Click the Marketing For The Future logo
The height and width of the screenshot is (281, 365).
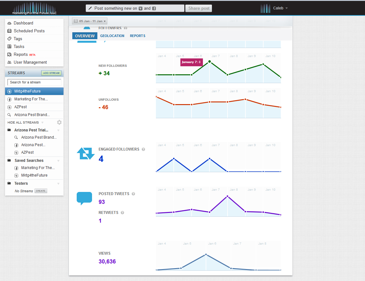coord(34,8)
